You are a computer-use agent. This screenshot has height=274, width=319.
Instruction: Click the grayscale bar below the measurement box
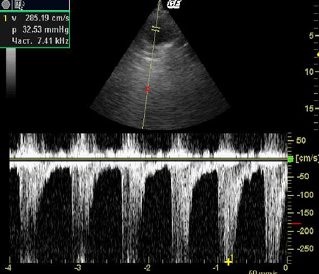click(11, 72)
